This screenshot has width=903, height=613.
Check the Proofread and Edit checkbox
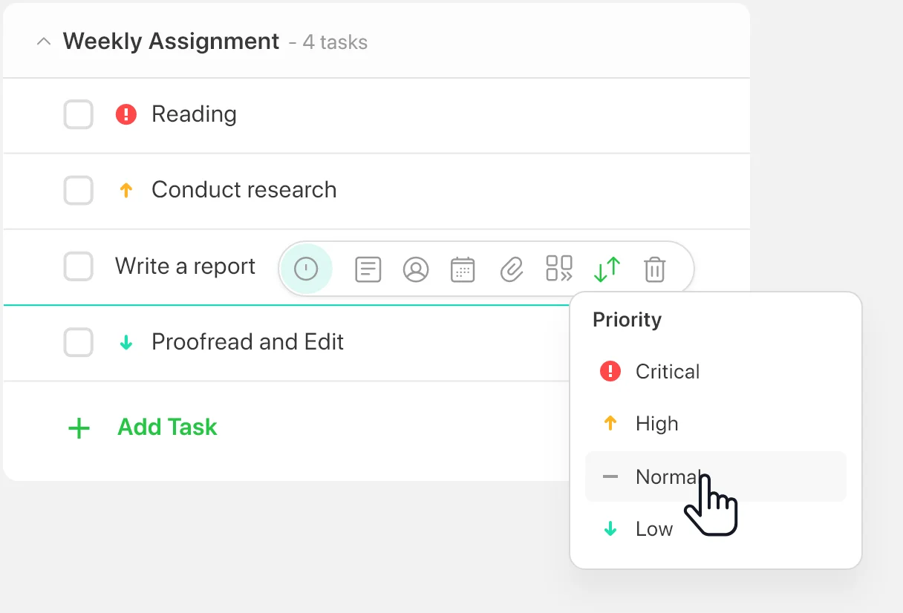[x=79, y=342]
